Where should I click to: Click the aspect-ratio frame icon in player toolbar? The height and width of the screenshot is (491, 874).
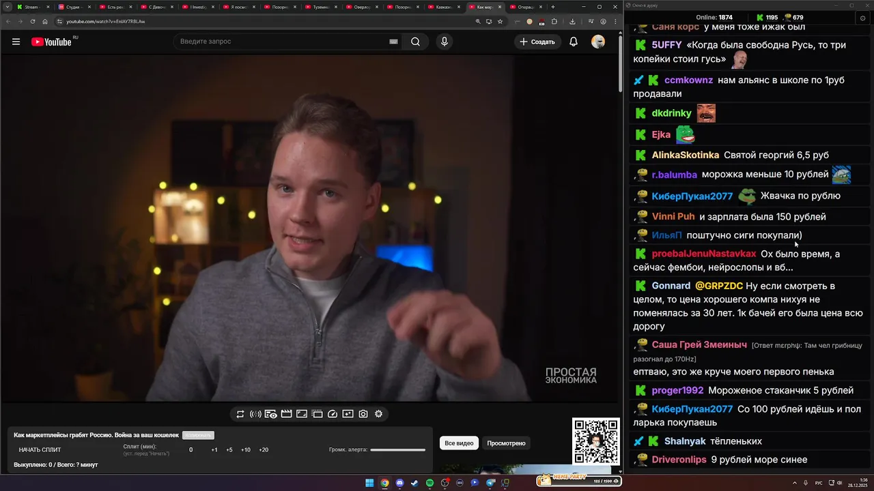point(302,414)
